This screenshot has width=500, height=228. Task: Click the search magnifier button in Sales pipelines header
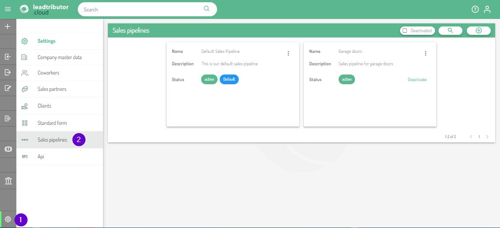[x=450, y=30]
